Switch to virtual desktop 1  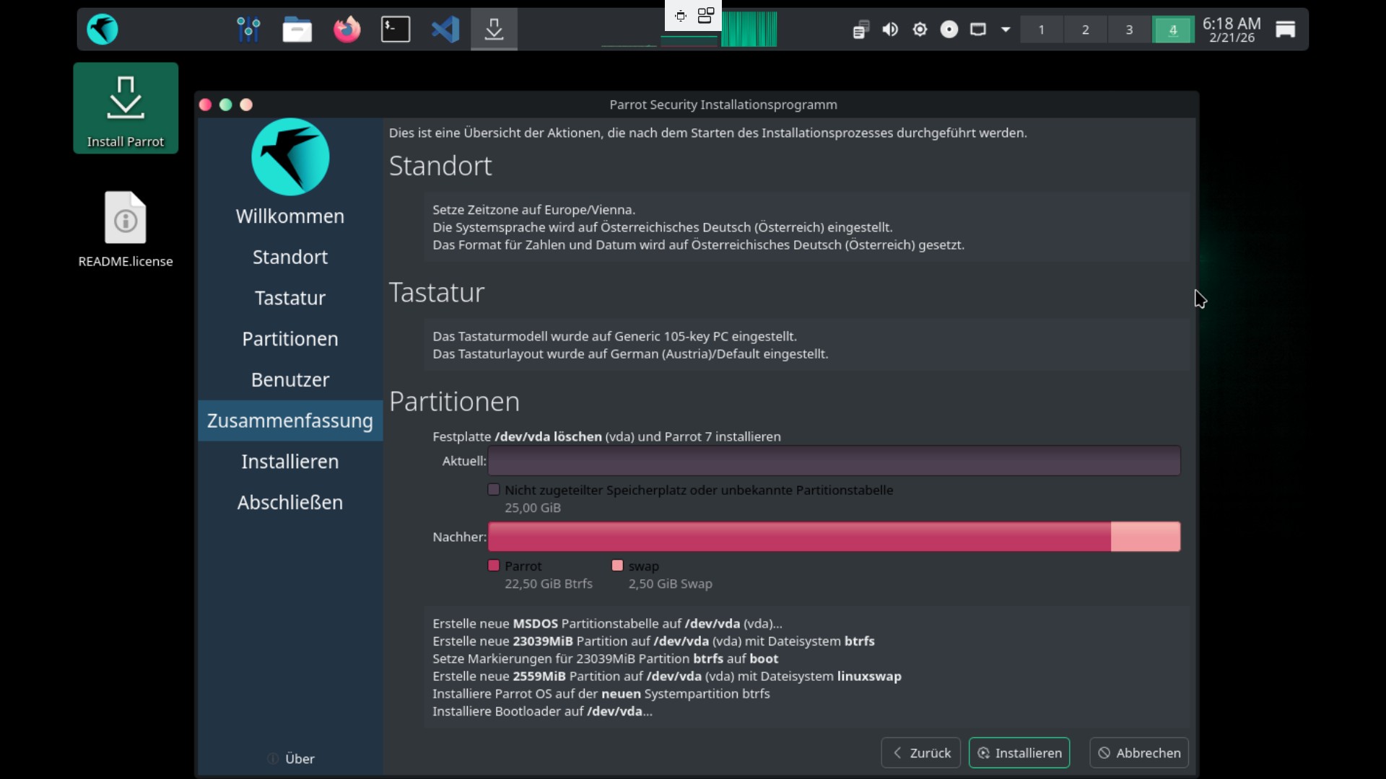click(1041, 30)
